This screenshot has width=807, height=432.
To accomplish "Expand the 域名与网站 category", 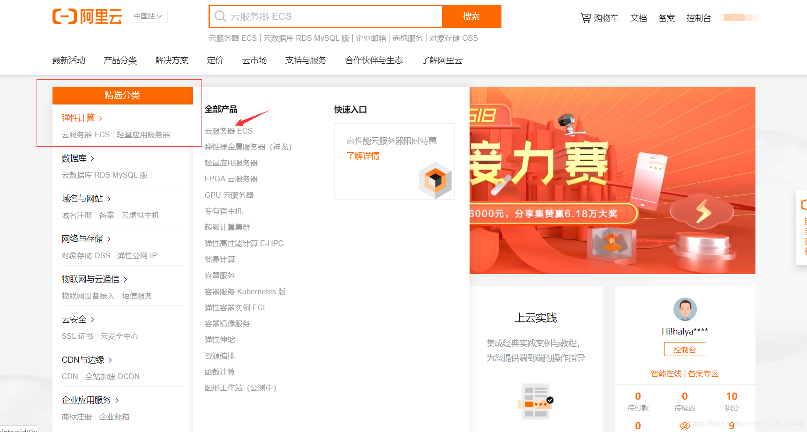I will (x=86, y=199).
